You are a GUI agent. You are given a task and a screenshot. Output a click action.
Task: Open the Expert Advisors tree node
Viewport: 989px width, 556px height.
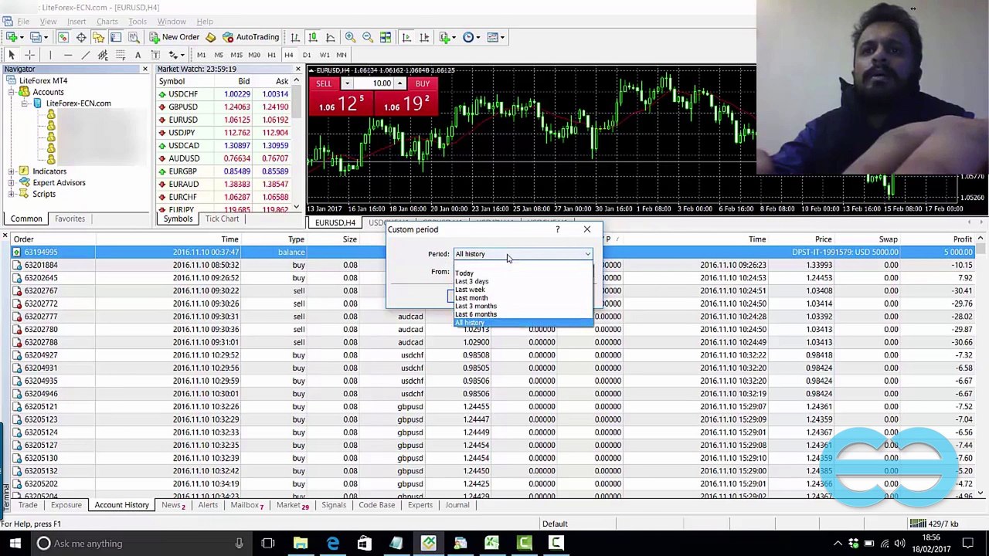59,182
